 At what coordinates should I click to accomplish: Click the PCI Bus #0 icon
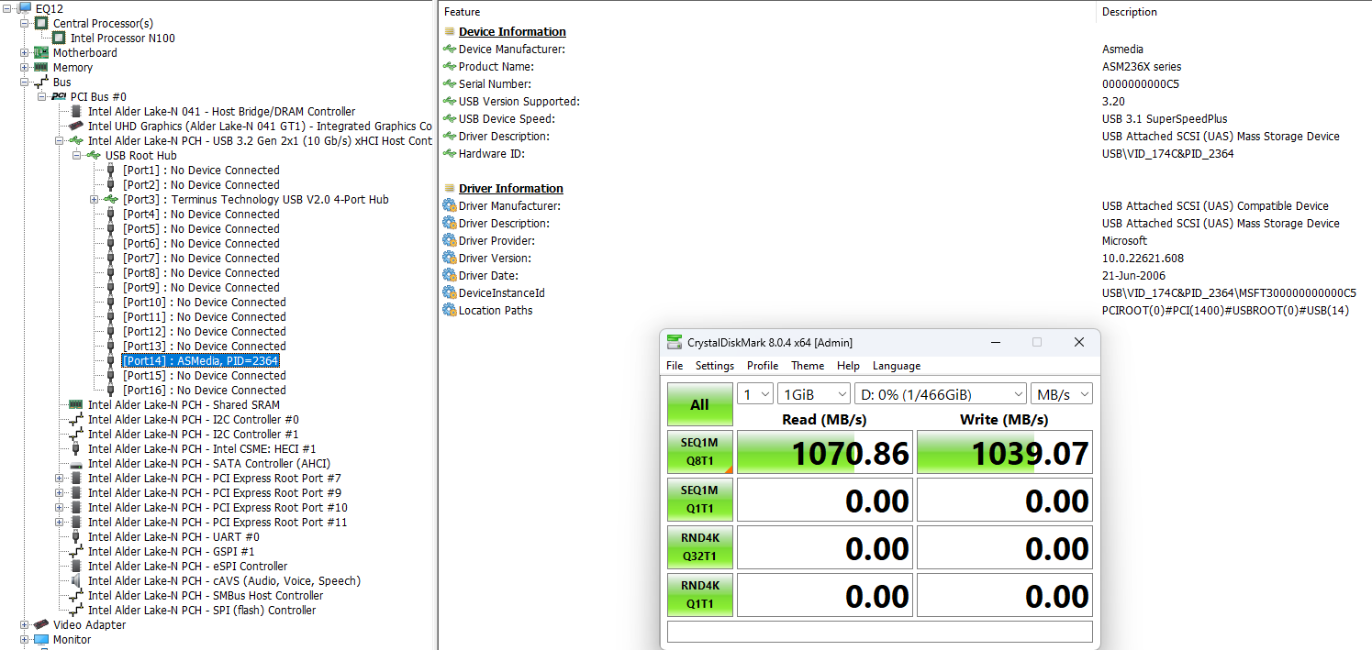[x=59, y=96]
